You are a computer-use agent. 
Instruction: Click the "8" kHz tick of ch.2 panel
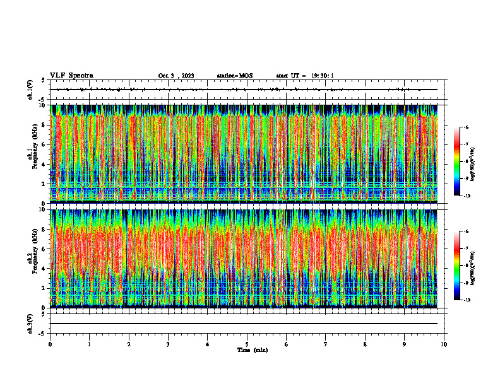point(44,230)
